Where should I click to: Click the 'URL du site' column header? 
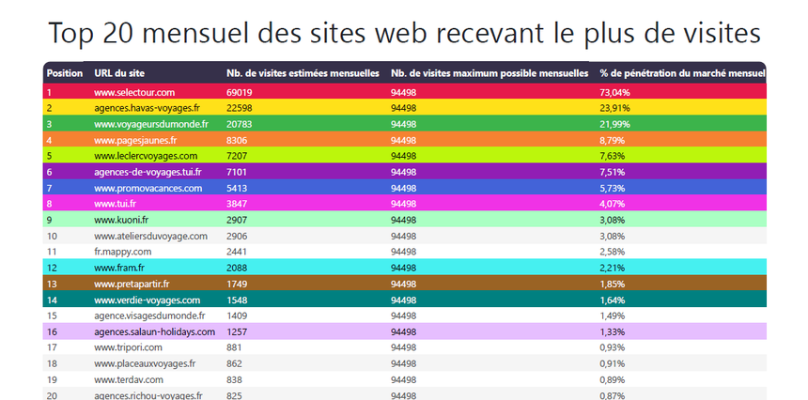point(119,73)
